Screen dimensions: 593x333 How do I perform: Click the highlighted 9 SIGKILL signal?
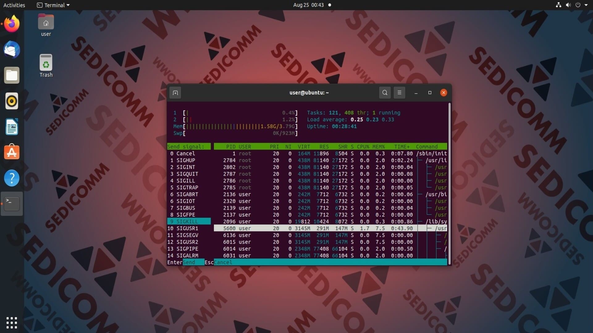pyautogui.click(x=189, y=221)
